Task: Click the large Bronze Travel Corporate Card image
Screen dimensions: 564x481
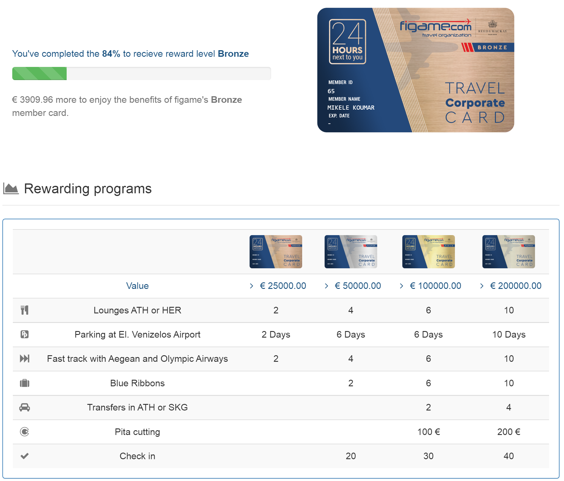Action: tap(416, 70)
